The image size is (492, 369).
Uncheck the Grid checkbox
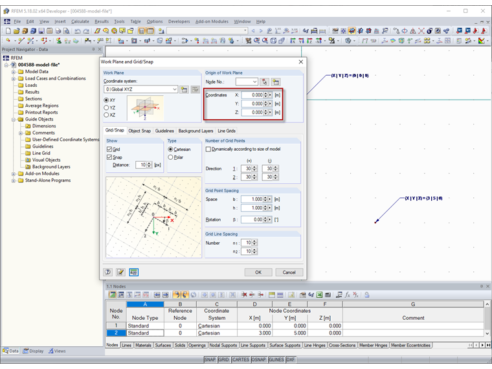[x=109, y=149]
